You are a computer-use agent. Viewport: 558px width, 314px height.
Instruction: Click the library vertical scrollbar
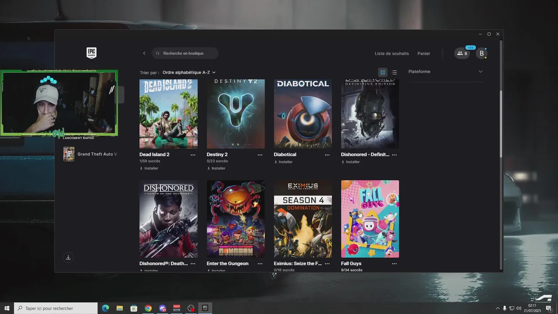pos(501,124)
